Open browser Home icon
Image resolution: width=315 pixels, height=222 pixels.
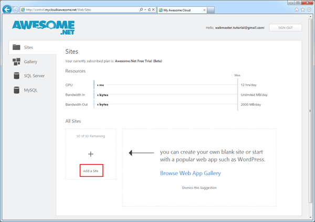point(297,9)
